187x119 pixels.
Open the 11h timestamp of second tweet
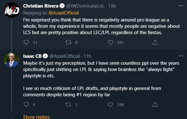tap(87, 56)
